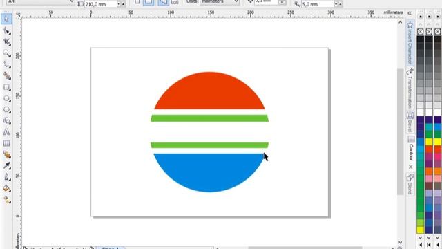Decrease the 5,0 mm duplicate distance
The image size is (442, 249).
(336, 4)
